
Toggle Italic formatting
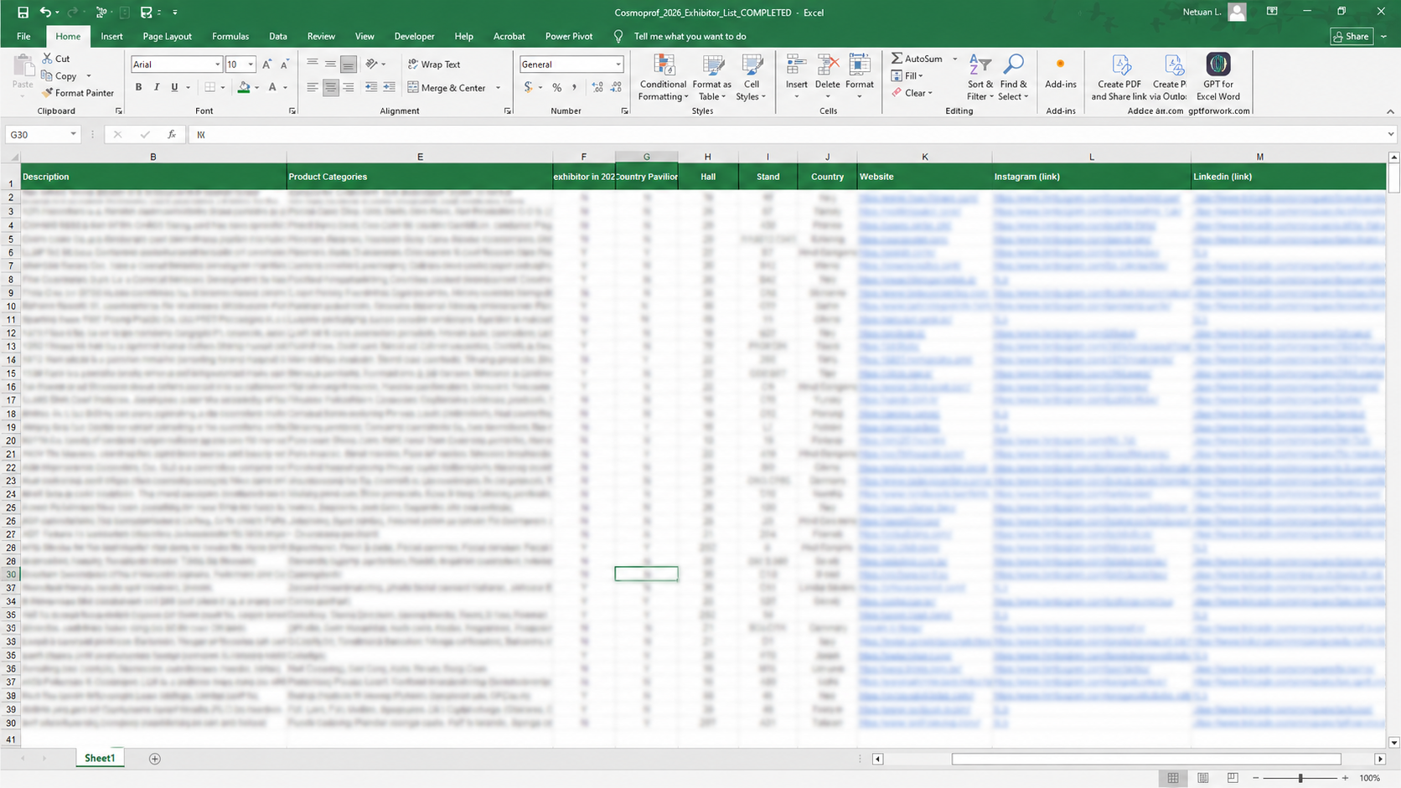156,87
